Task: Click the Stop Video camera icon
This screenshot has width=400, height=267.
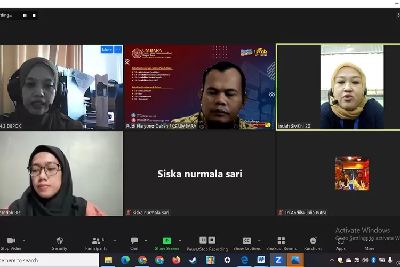Action: tap(11, 240)
